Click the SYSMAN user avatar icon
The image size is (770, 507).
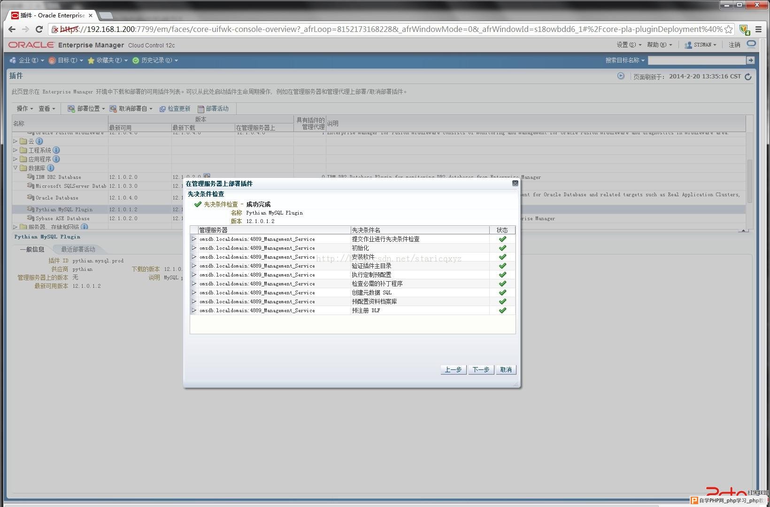[688, 45]
